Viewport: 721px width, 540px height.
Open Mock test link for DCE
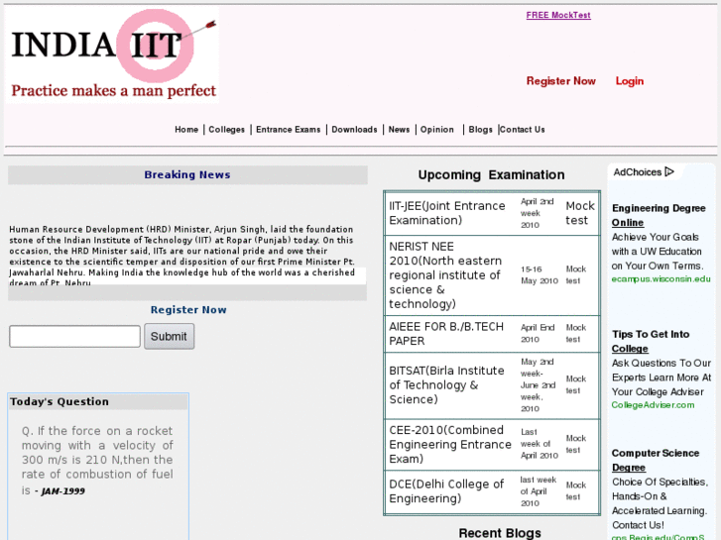[575, 490]
